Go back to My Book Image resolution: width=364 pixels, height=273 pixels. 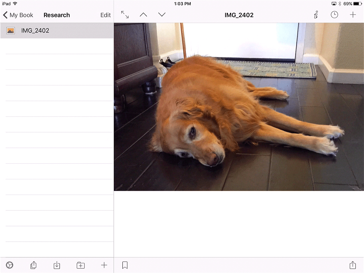tap(18, 15)
